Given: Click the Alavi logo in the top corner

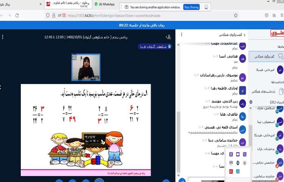Looking at the screenshot, I should (x=277, y=33).
